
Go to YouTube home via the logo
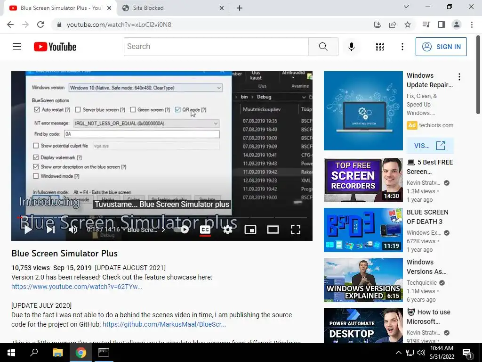coord(55,47)
